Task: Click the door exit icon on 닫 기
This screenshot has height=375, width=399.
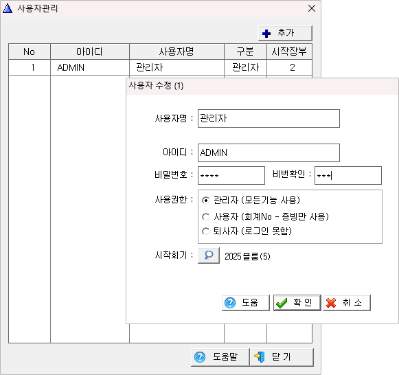Action: pyautogui.click(x=260, y=357)
